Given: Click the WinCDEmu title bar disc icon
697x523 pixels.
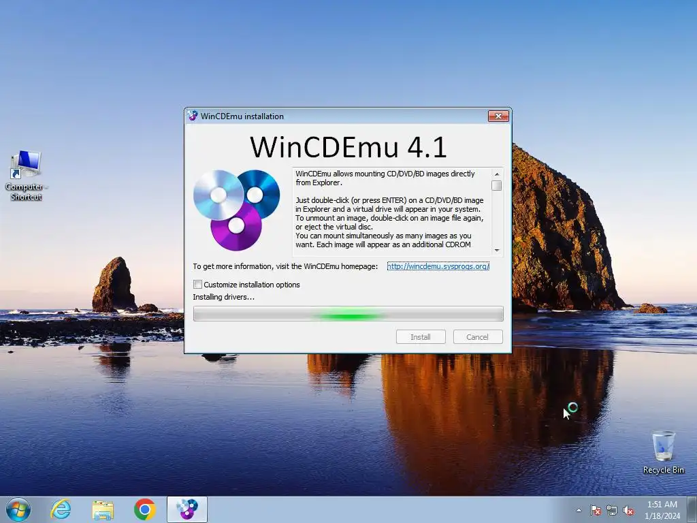Looking at the screenshot, I should click(193, 116).
